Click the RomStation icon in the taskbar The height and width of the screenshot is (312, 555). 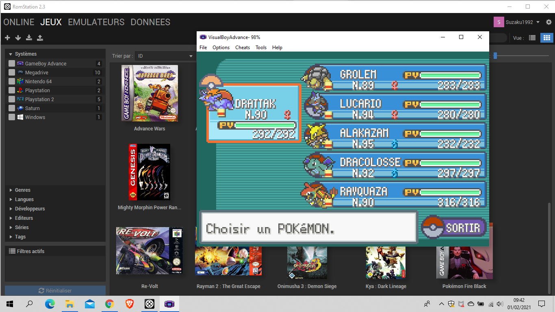150,303
